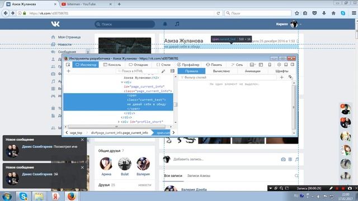Select the Вычислено computed tab
The height and width of the screenshot is (201, 358).
pyautogui.click(x=222, y=71)
